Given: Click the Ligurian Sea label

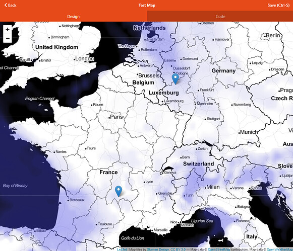Looking at the screenshot, I should [x=202, y=221].
